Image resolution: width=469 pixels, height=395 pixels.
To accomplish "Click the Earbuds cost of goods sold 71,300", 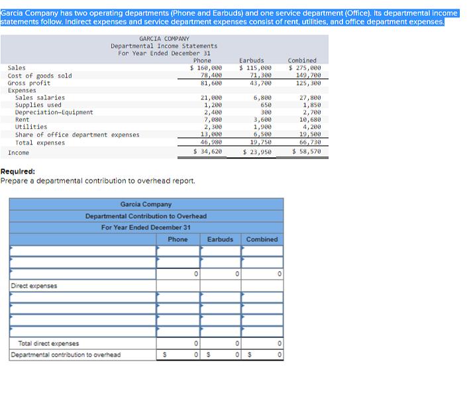I will [x=261, y=75].
